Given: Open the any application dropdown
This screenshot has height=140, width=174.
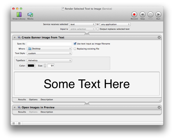Looking at the screenshot, I should (x=115, y=24).
